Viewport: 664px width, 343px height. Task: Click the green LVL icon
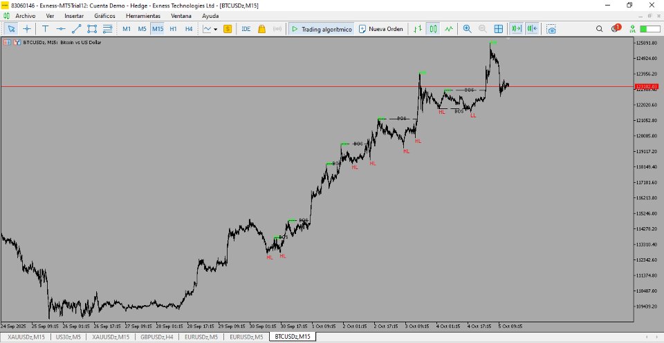point(632,29)
